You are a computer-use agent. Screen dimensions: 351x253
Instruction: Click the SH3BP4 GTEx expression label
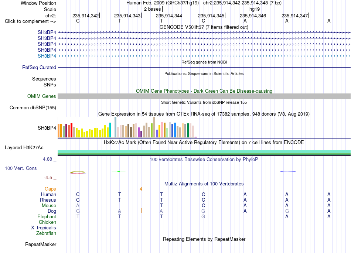click(x=47, y=128)
